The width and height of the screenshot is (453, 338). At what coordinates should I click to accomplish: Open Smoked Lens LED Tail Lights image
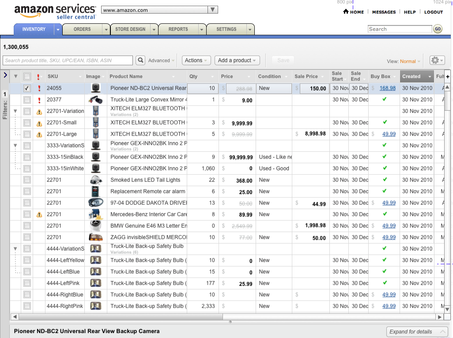96,180
